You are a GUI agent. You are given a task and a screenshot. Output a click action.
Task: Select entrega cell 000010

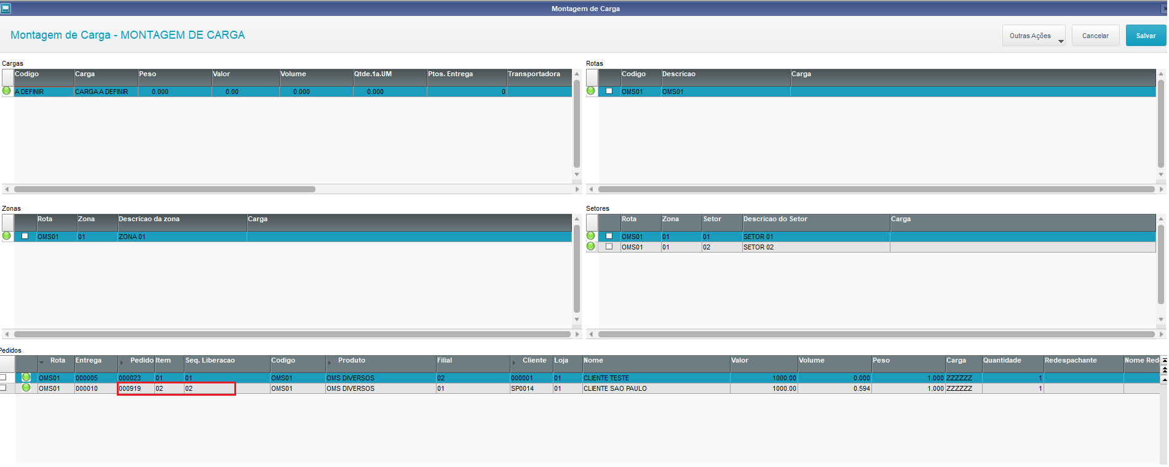pos(96,388)
